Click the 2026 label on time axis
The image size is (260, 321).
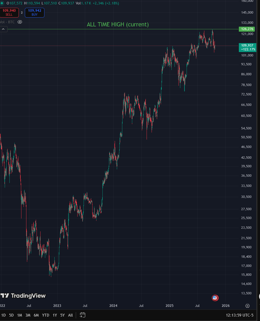point(226,306)
